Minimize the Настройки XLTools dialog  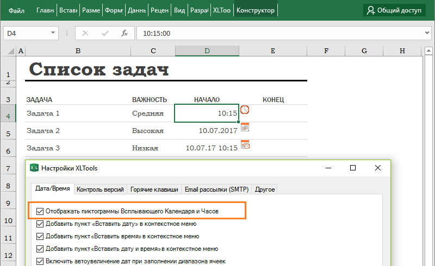(x=328, y=168)
